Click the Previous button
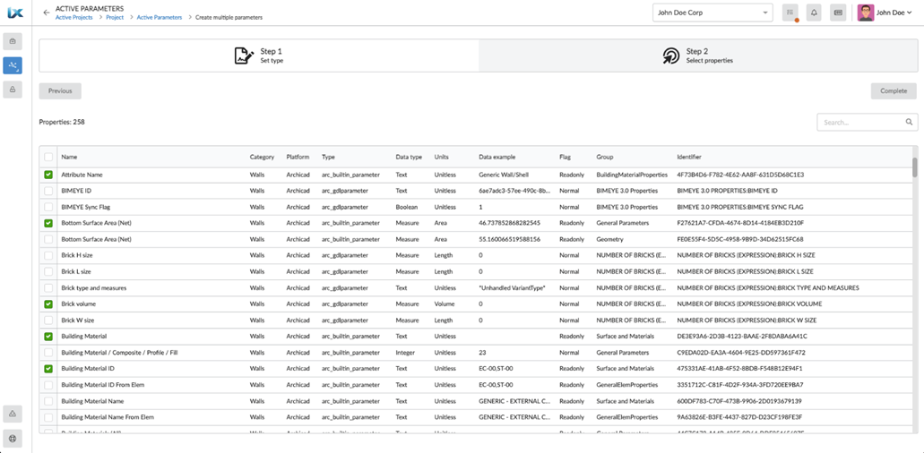 tap(60, 91)
